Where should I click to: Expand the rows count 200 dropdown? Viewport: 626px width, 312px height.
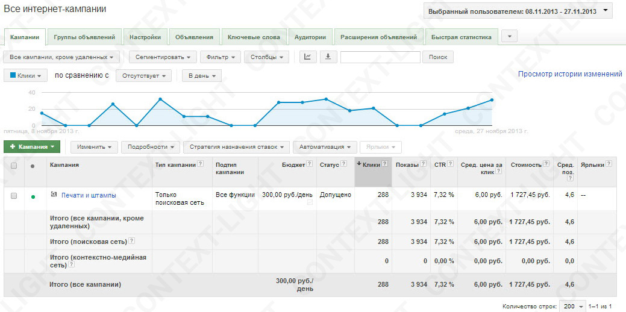pyautogui.click(x=572, y=307)
